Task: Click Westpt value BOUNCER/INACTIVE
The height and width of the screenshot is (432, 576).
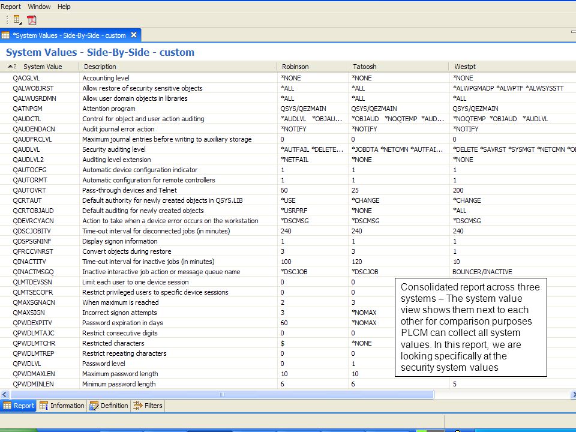Action: click(482, 272)
